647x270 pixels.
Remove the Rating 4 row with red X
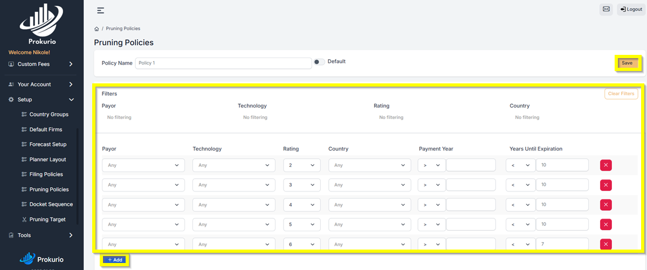(x=605, y=205)
